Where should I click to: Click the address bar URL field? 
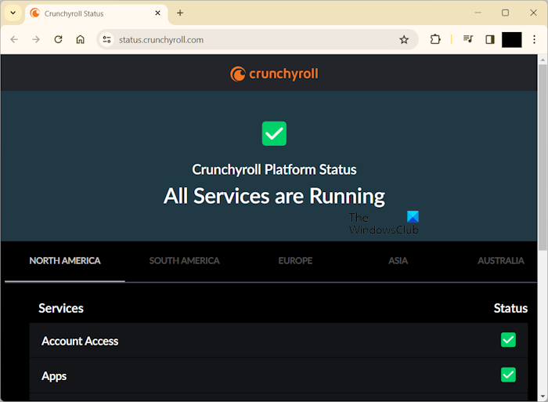tap(257, 39)
